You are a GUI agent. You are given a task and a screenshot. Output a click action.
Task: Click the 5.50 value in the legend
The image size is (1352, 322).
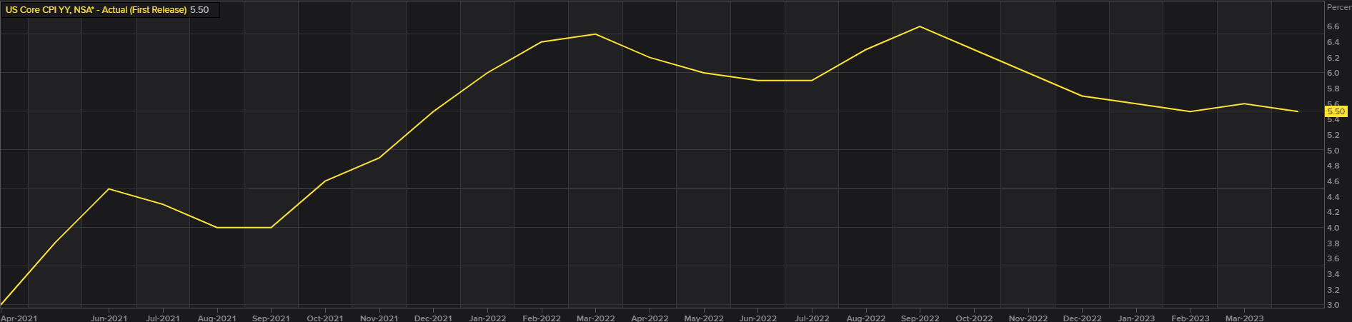(199, 10)
